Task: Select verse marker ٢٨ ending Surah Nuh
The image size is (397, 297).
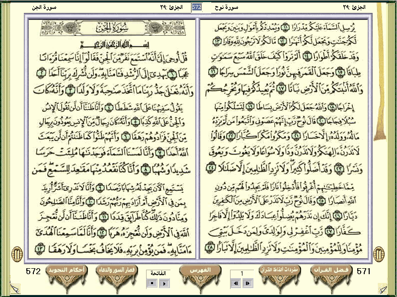Action: (x=210, y=247)
